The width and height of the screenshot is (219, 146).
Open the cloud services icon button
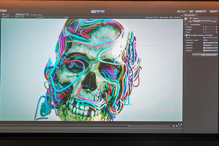[x=191, y=12]
